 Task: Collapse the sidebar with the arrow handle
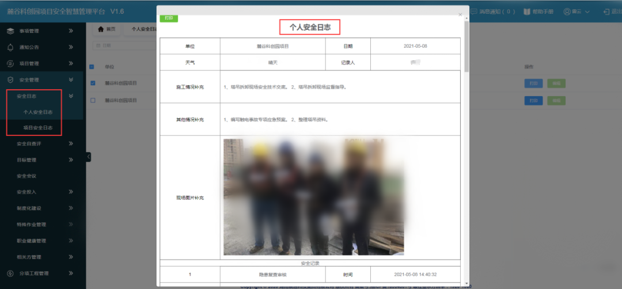(x=89, y=157)
